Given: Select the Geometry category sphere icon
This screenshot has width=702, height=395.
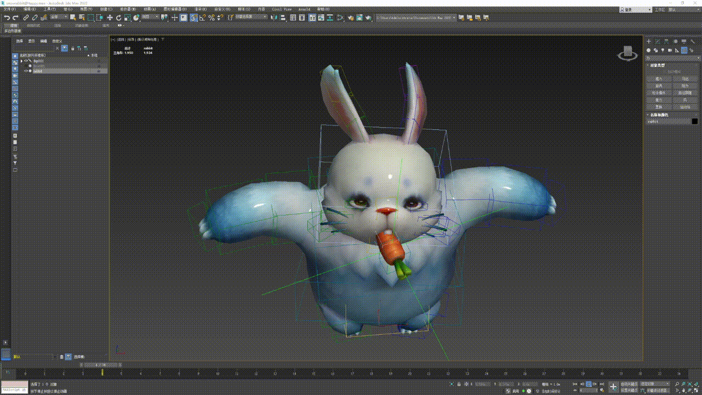Looking at the screenshot, I should click(648, 50).
